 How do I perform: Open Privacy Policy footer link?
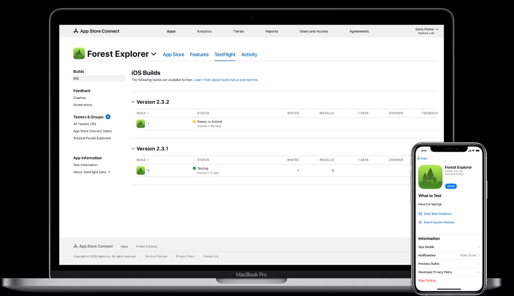tap(185, 256)
